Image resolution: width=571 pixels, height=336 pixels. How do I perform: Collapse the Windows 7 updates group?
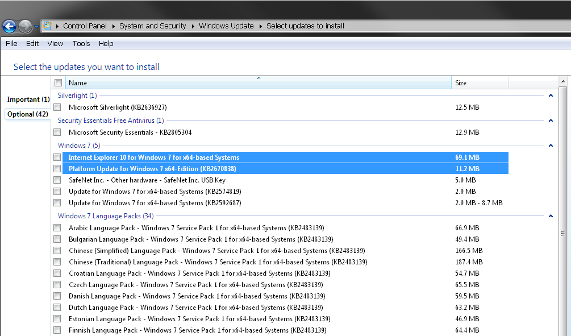coord(551,146)
